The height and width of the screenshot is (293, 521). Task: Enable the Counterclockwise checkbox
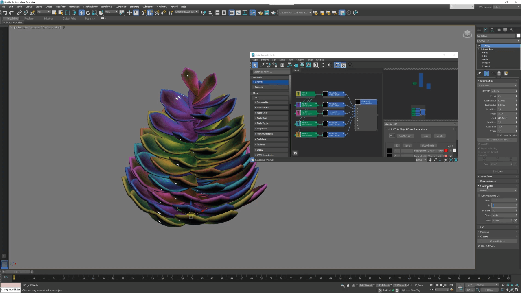(499, 136)
